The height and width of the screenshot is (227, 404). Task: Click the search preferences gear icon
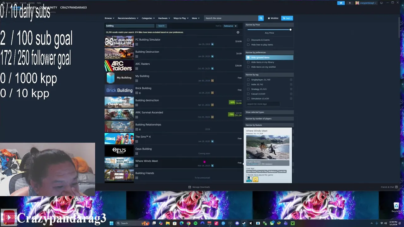(238, 32)
